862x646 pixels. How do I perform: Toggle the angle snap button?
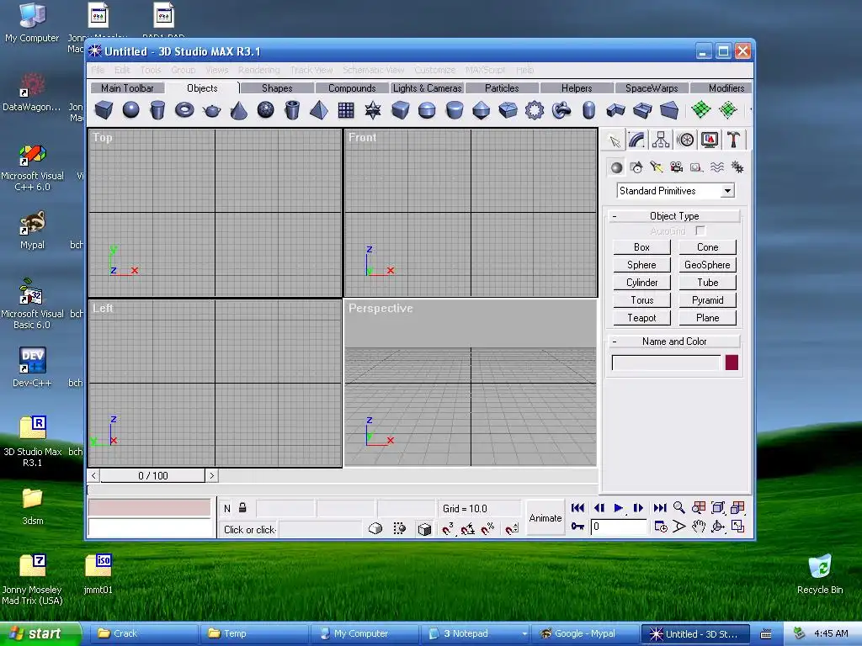(x=468, y=529)
